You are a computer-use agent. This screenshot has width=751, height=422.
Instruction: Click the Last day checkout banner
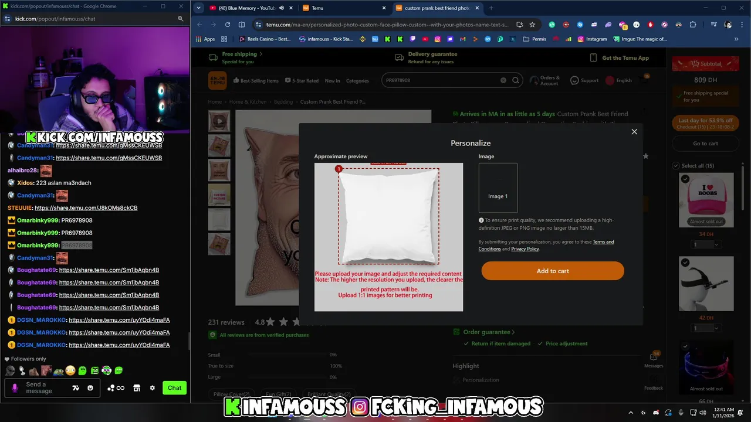[705, 124]
